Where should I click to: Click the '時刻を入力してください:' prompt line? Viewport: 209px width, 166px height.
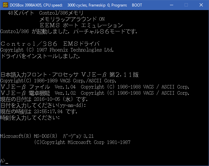point(30,118)
